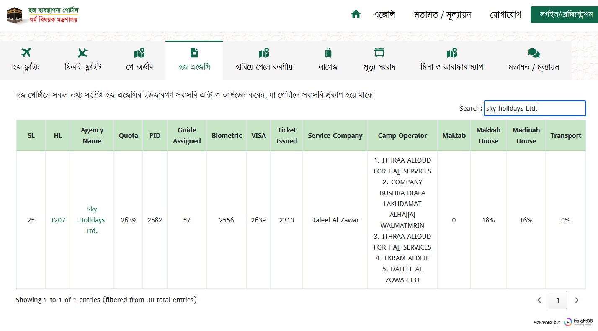598x331 pixels.
Task: Open the ফিরতি ফ্লাইট return flight tab
Action: point(83,60)
